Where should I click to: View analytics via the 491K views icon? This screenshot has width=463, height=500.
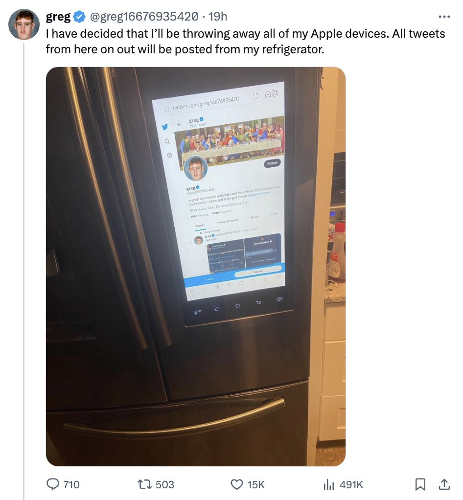point(329,484)
